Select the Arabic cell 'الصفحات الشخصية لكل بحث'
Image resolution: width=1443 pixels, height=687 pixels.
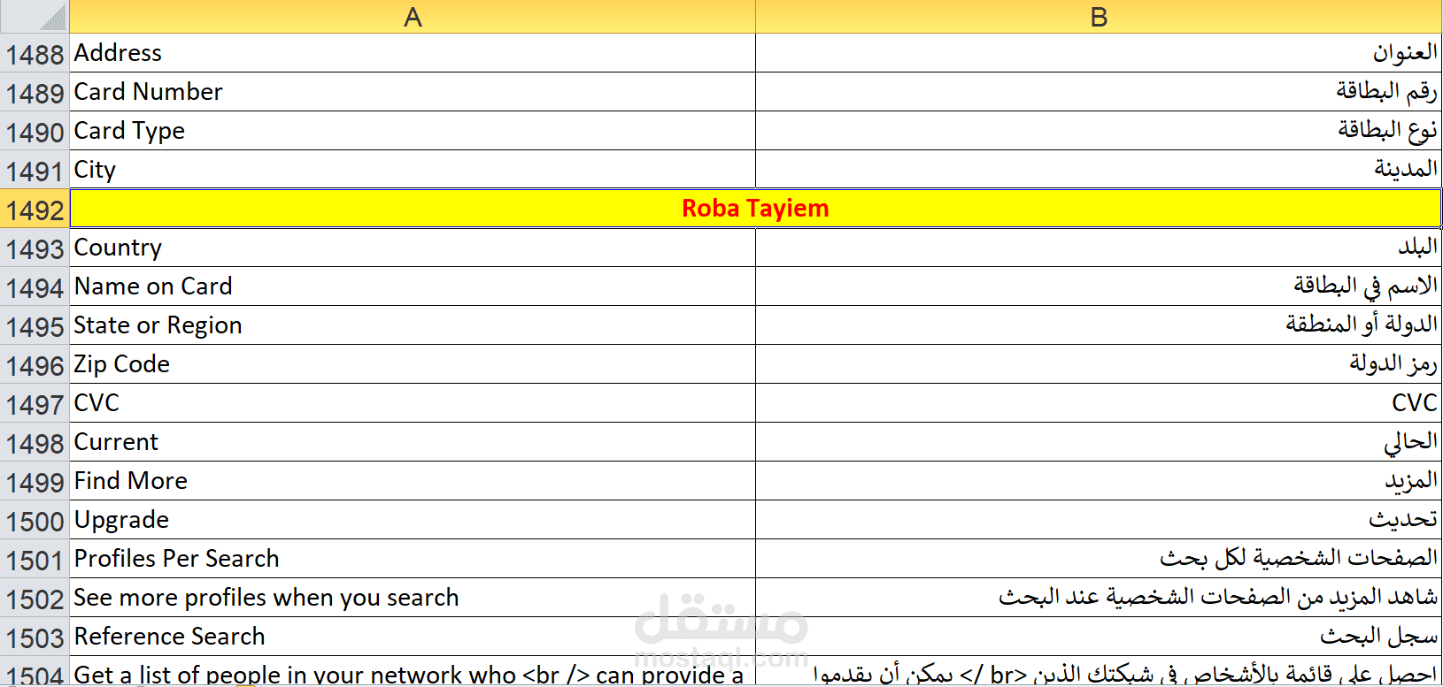click(x=1099, y=560)
